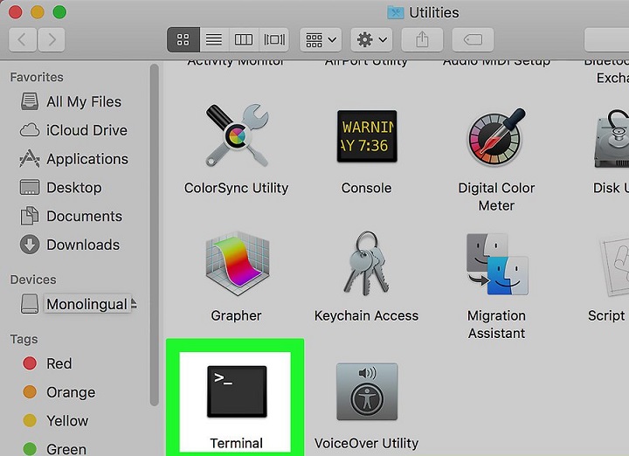
Task: Open the Disk Utility hard drive icon
Action: [x=612, y=138]
